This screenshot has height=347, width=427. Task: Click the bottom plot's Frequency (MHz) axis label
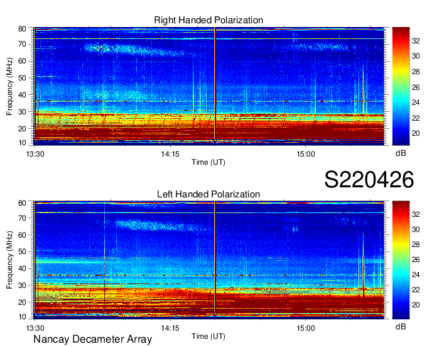pos(9,260)
